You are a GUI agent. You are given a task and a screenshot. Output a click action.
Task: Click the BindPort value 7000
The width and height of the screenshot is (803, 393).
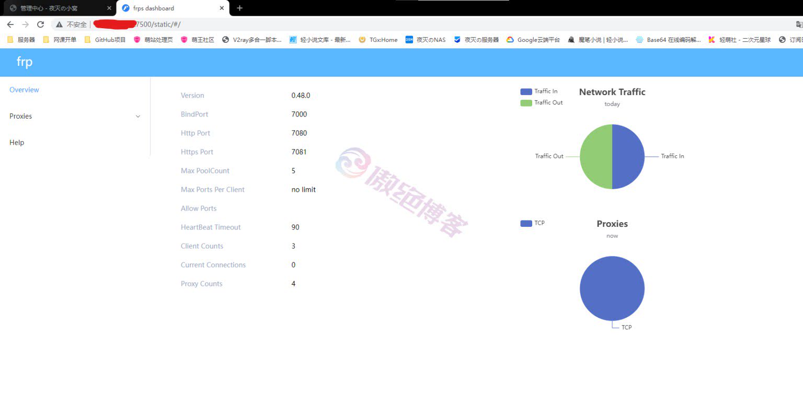[x=299, y=114]
